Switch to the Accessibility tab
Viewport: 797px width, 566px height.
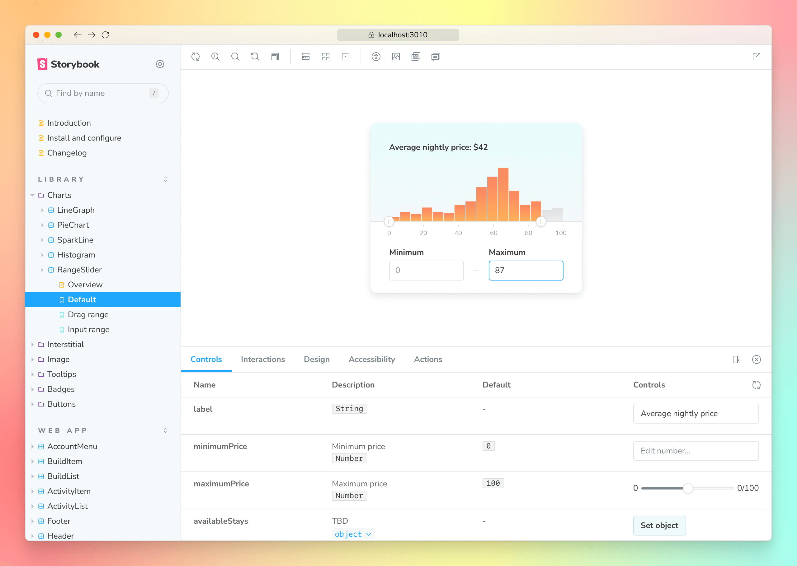[371, 359]
